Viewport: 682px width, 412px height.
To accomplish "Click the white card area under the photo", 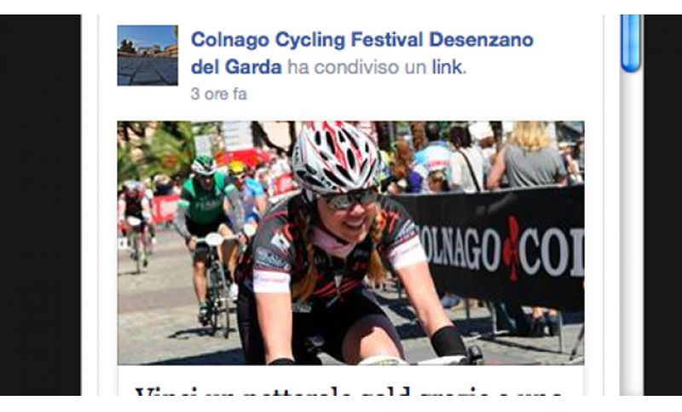I will 350,380.
